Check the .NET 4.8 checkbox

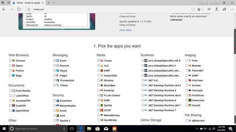pyautogui.click(x=143, y=80)
